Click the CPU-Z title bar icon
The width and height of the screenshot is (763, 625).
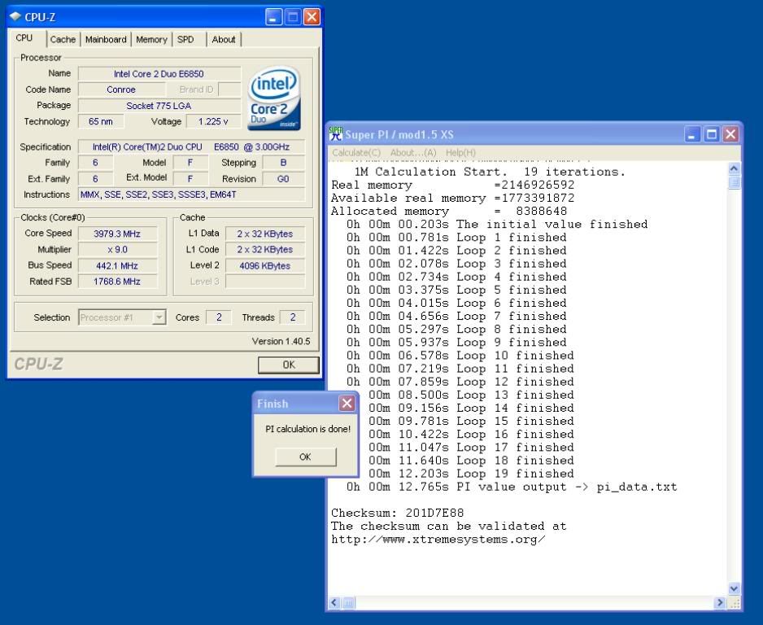click(15, 17)
